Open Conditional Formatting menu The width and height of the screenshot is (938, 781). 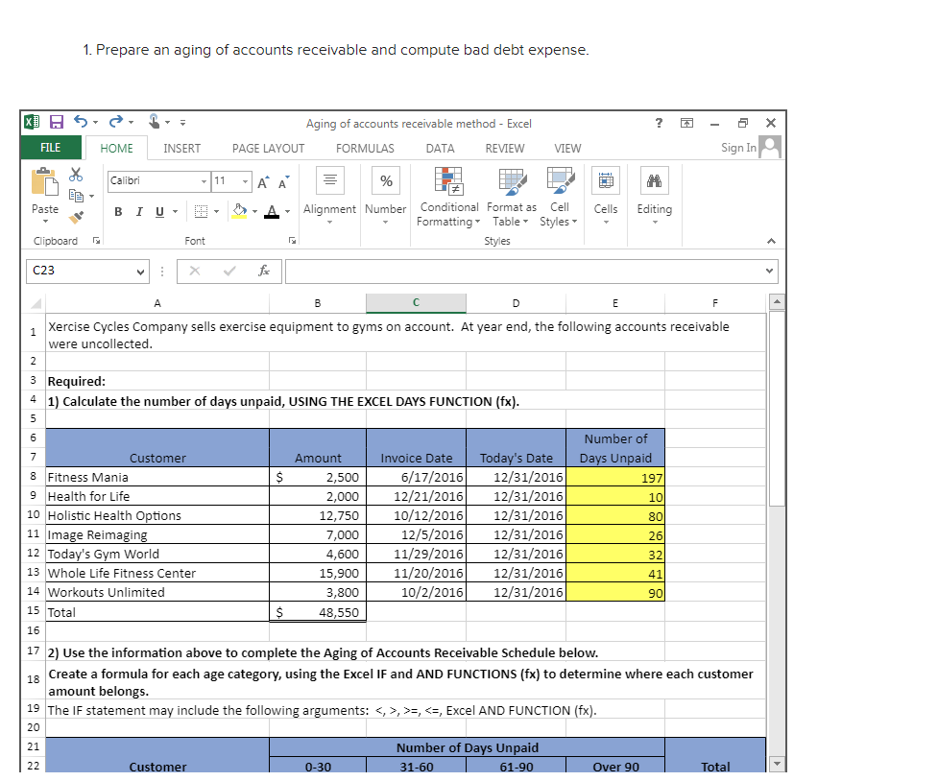[x=448, y=198]
